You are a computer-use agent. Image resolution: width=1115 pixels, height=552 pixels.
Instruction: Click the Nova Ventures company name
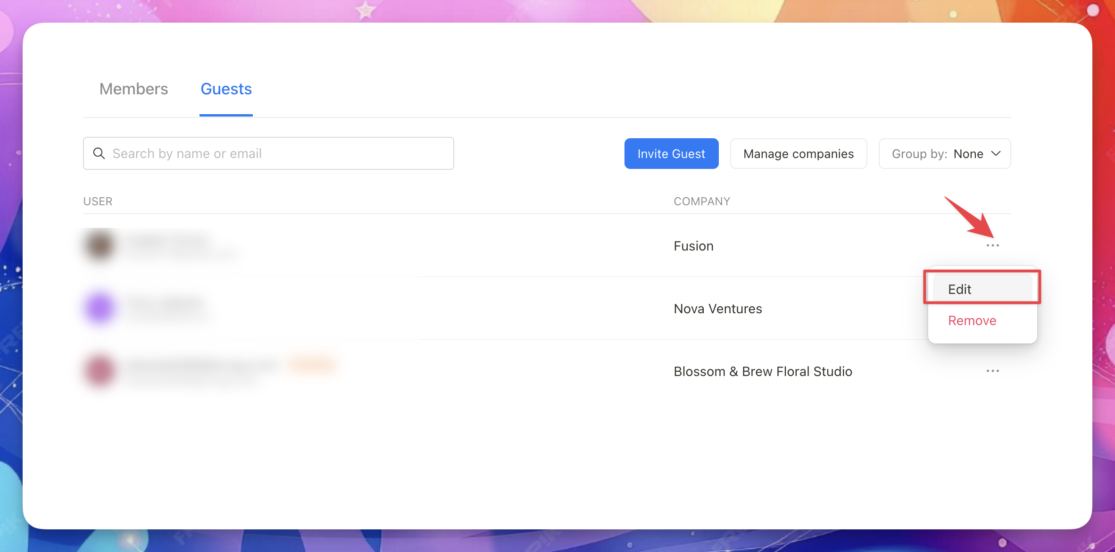point(717,309)
